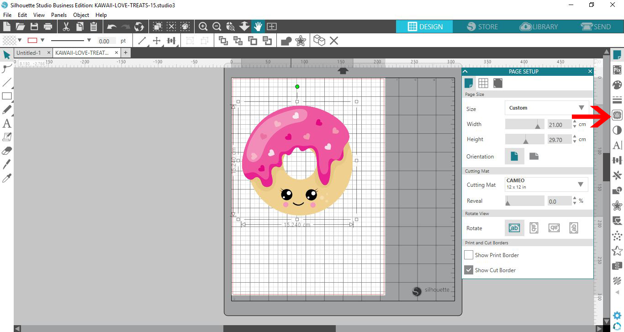624x332 pixels.
Task: Click the donut image on the canvas
Action: [x=297, y=160]
